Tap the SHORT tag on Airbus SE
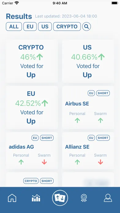The width and height of the screenshot is (120, 213). click(x=103, y=93)
